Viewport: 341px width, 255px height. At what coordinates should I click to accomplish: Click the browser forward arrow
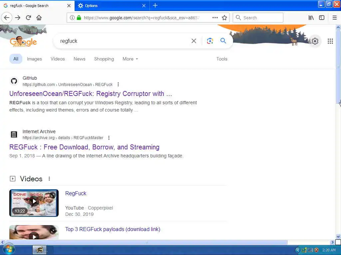(18, 18)
